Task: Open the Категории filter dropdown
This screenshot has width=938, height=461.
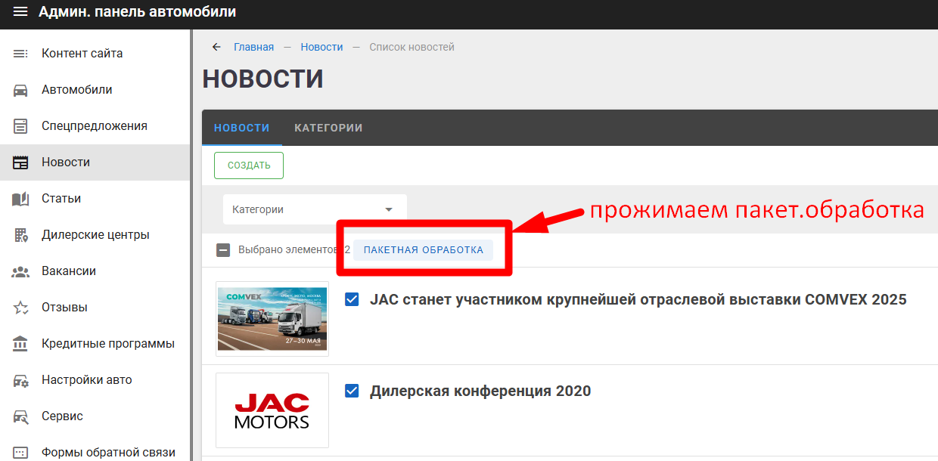Action: 315,209
